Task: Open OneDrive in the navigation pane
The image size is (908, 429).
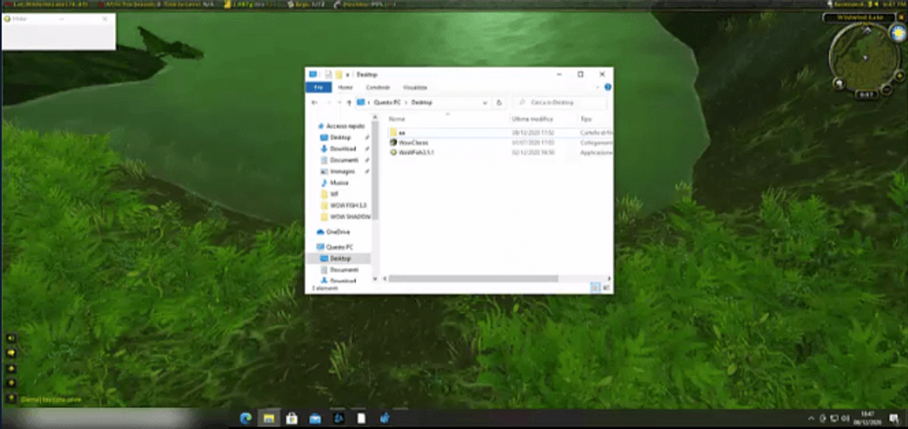Action: point(338,232)
